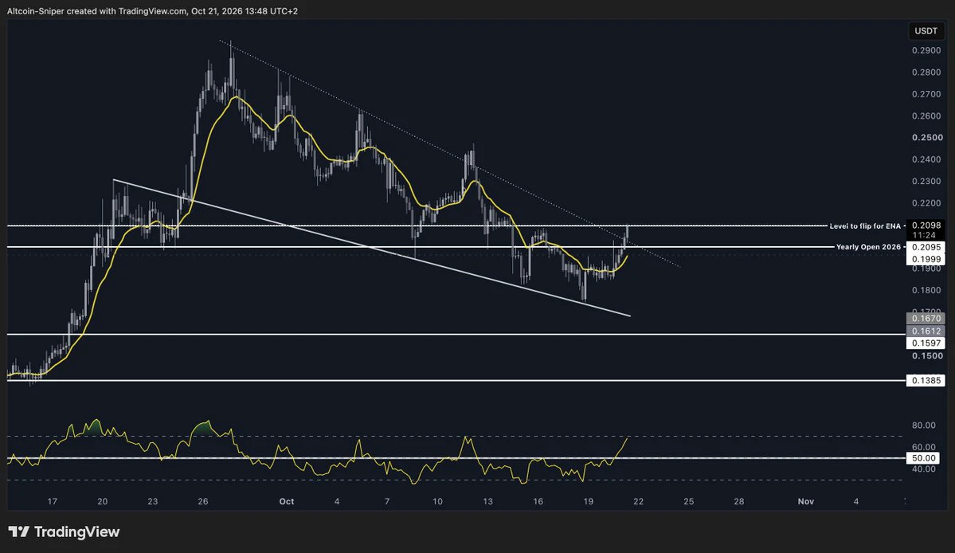Image resolution: width=955 pixels, height=553 pixels.
Task: Click the Oct label on time axis
Action: tap(286, 501)
